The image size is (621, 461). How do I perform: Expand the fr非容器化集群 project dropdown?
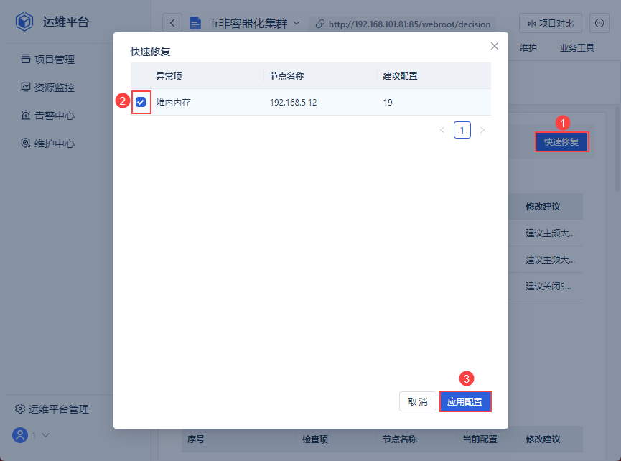tap(297, 23)
